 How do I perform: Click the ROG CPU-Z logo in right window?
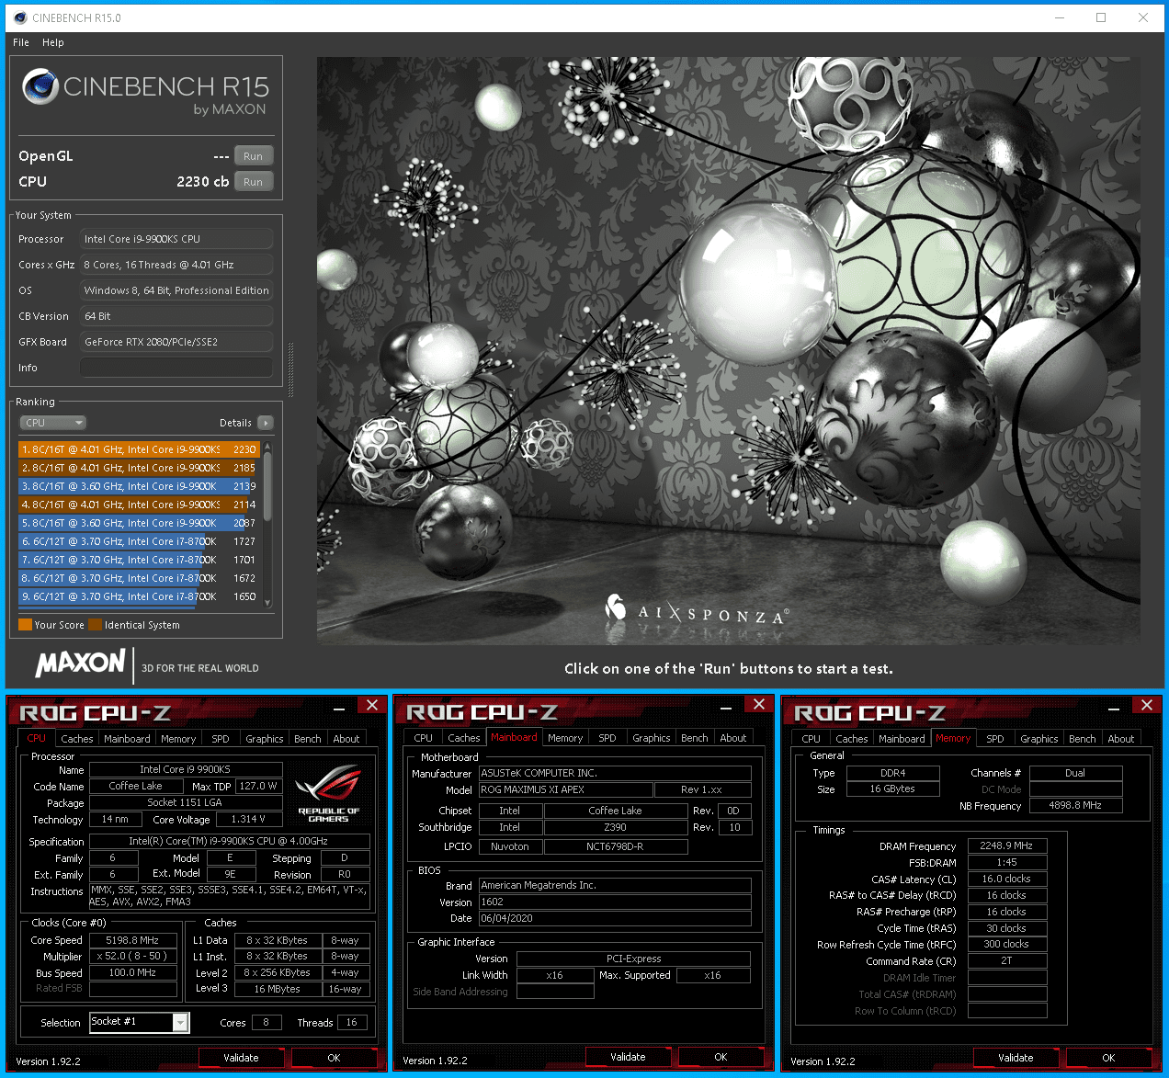[870, 713]
